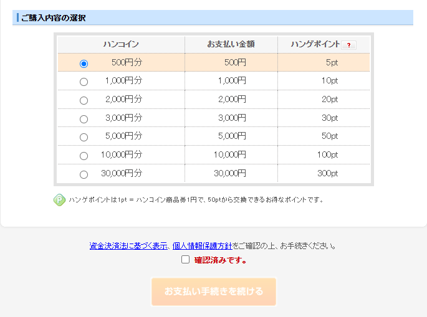The height and width of the screenshot is (317, 427).
Task: Click the question mark help icon beside ハンゲポイント
Action: pos(349,45)
